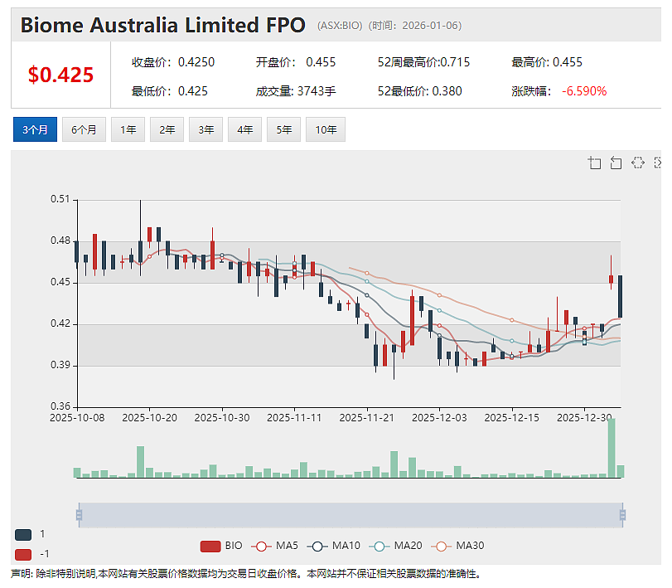Click the 2025-11-21 x-axis date label

click(x=367, y=418)
